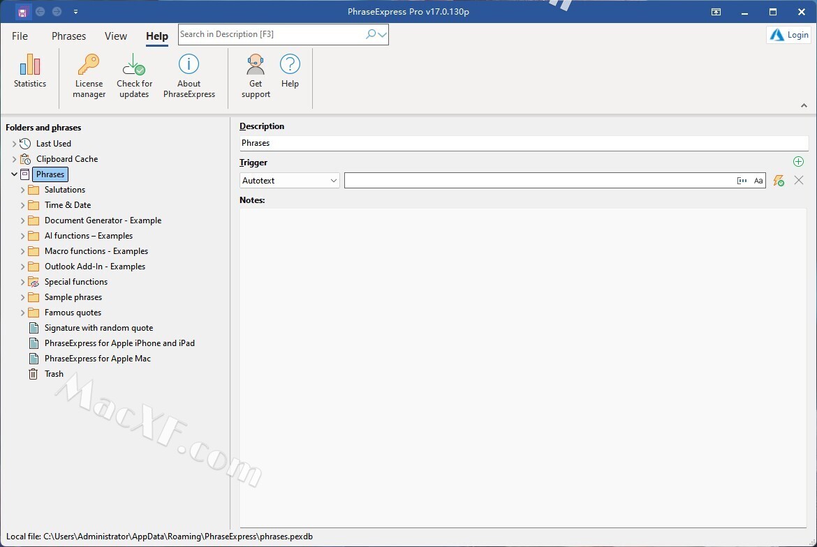Collapse the Phrases root node
The width and height of the screenshot is (817, 547).
point(14,174)
